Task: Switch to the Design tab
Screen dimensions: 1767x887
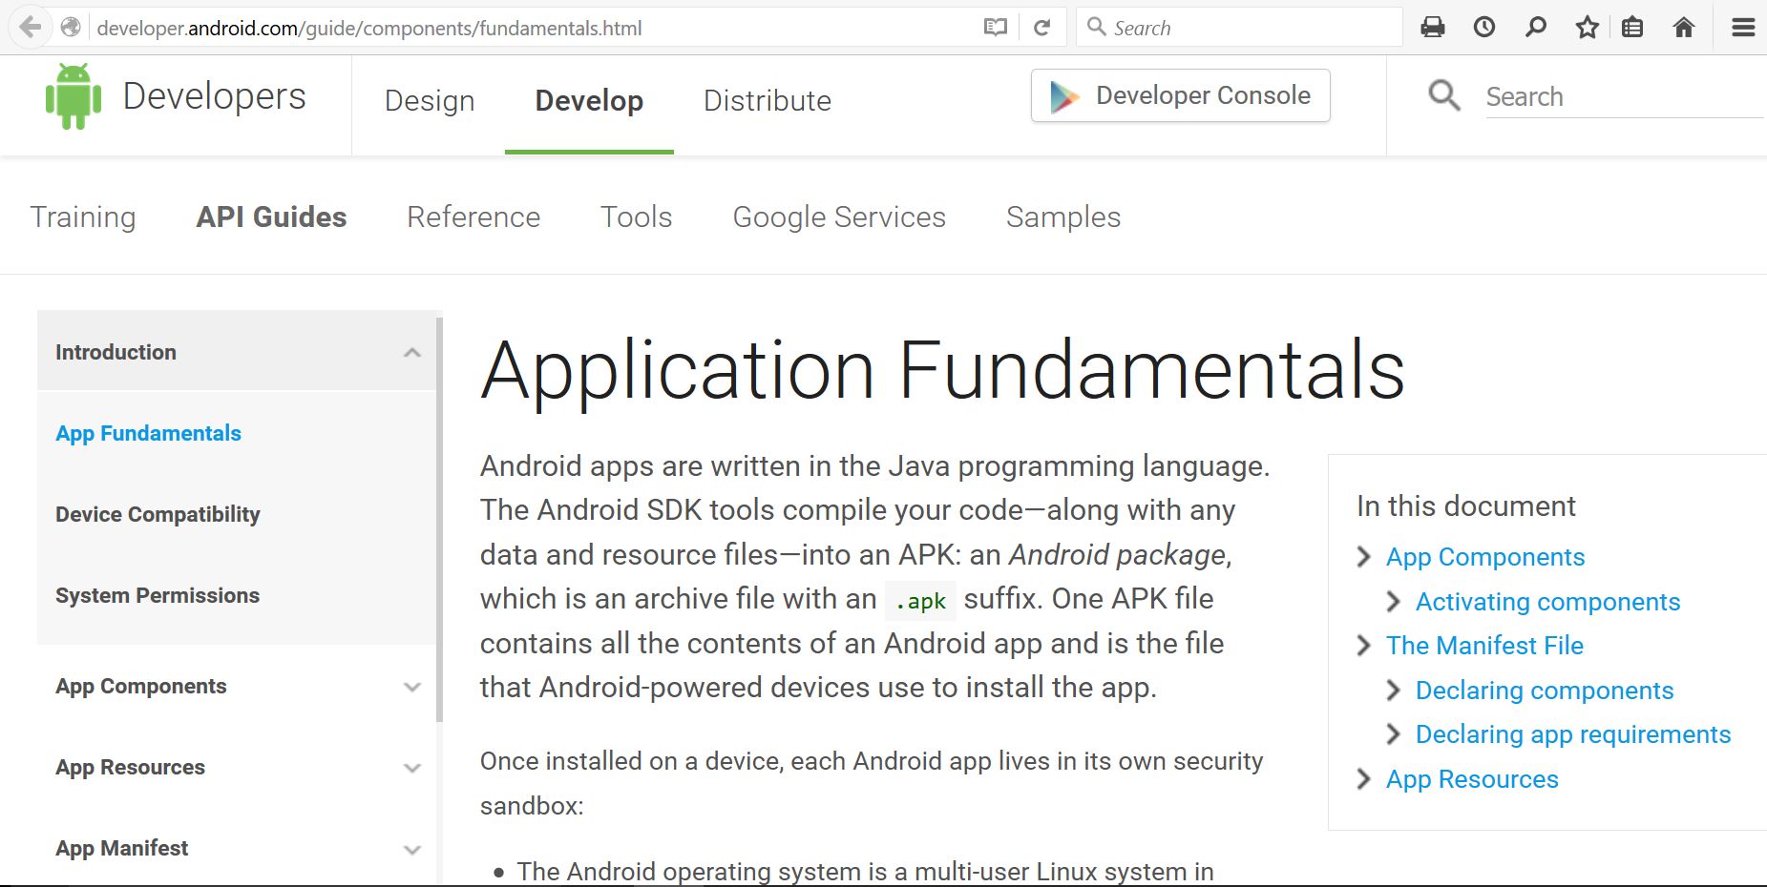Action: (x=429, y=100)
